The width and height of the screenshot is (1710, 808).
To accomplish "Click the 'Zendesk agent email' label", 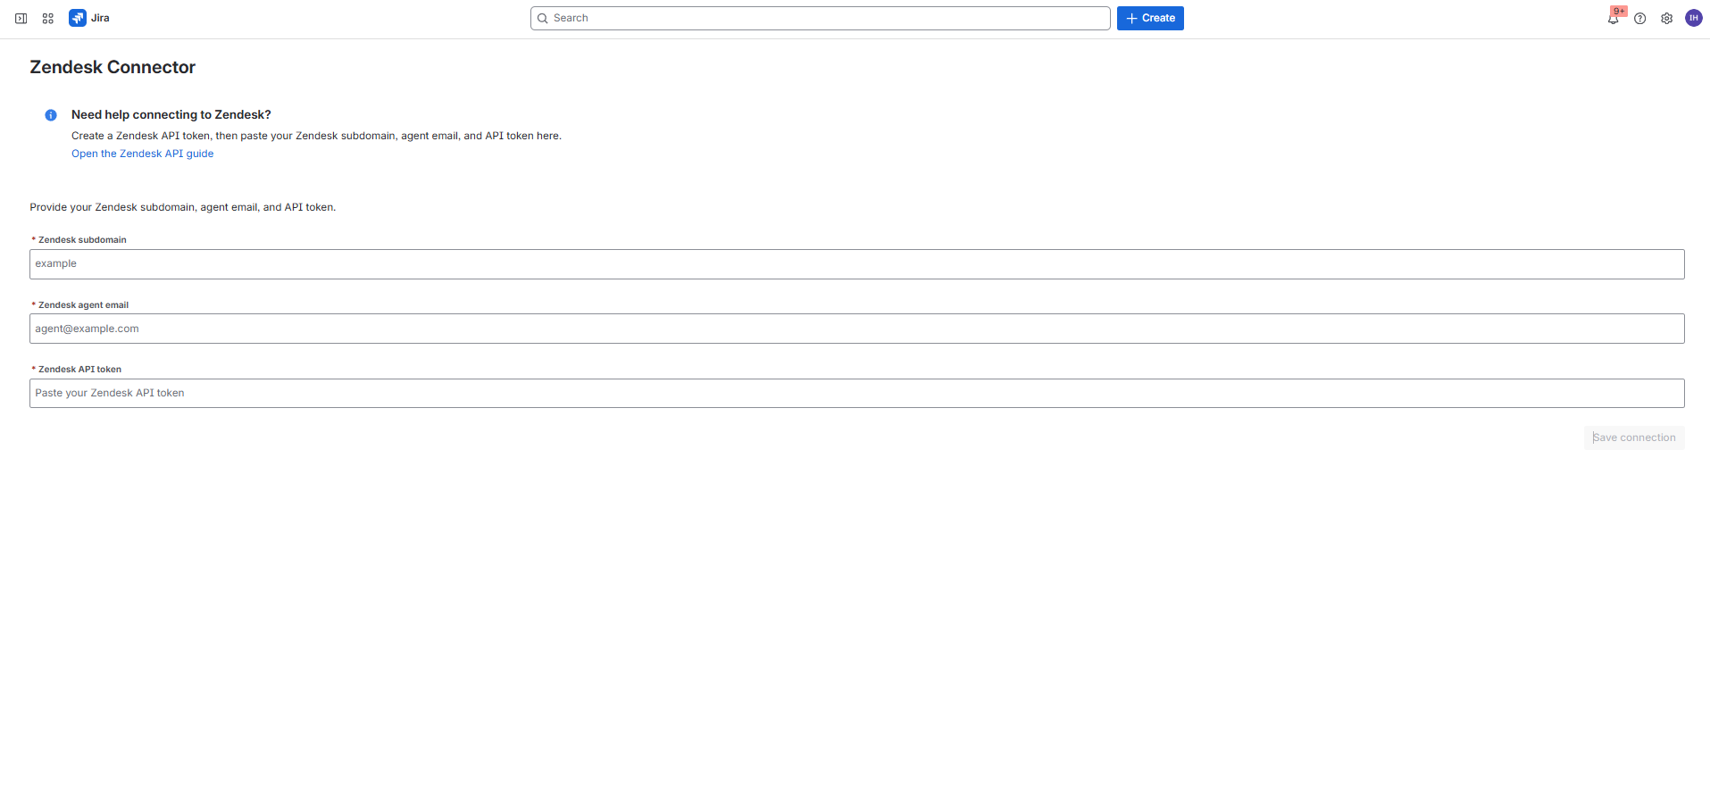I will tap(83, 305).
